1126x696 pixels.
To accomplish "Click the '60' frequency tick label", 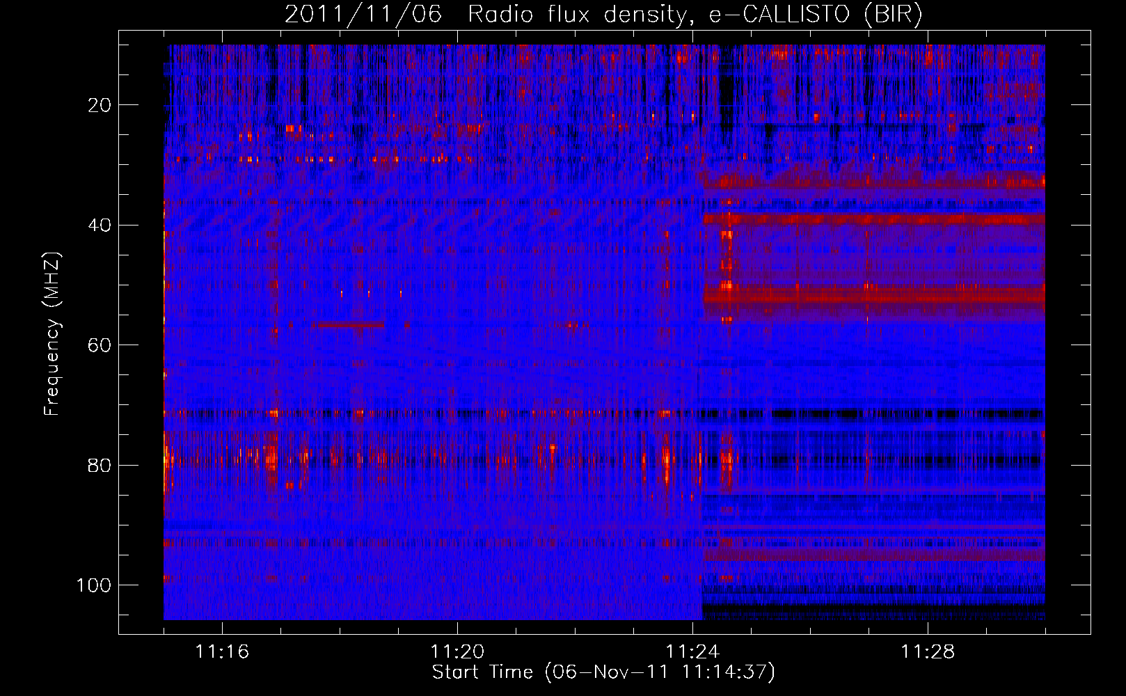I will (x=100, y=345).
